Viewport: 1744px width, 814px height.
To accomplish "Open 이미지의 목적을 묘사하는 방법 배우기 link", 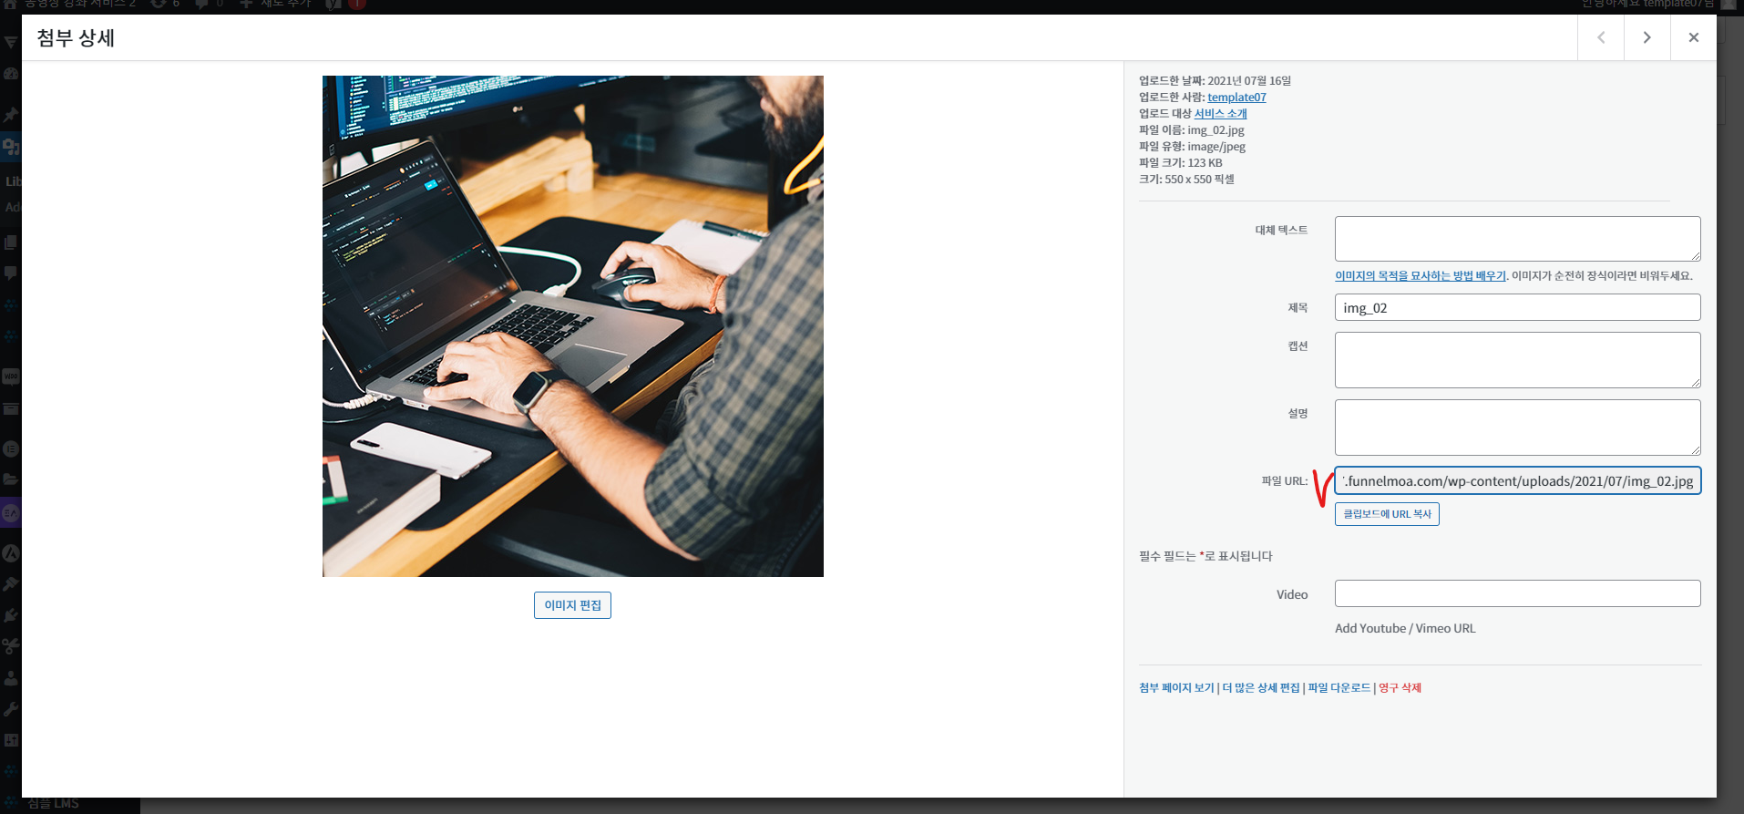I will point(1420,275).
